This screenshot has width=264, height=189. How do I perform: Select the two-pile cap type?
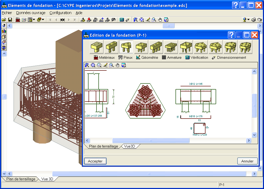[x=111, y=47]
